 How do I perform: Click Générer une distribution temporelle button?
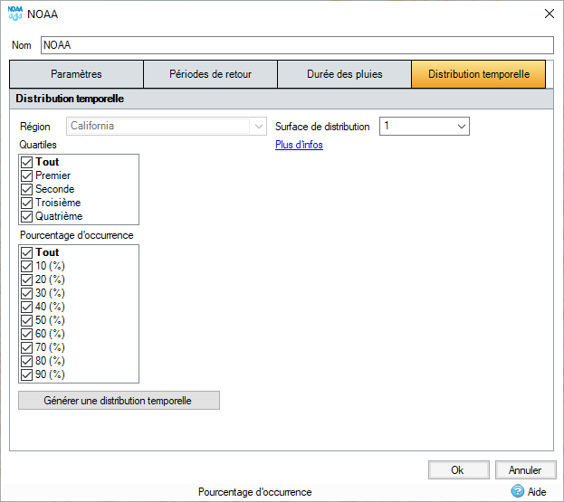(119, 401)
